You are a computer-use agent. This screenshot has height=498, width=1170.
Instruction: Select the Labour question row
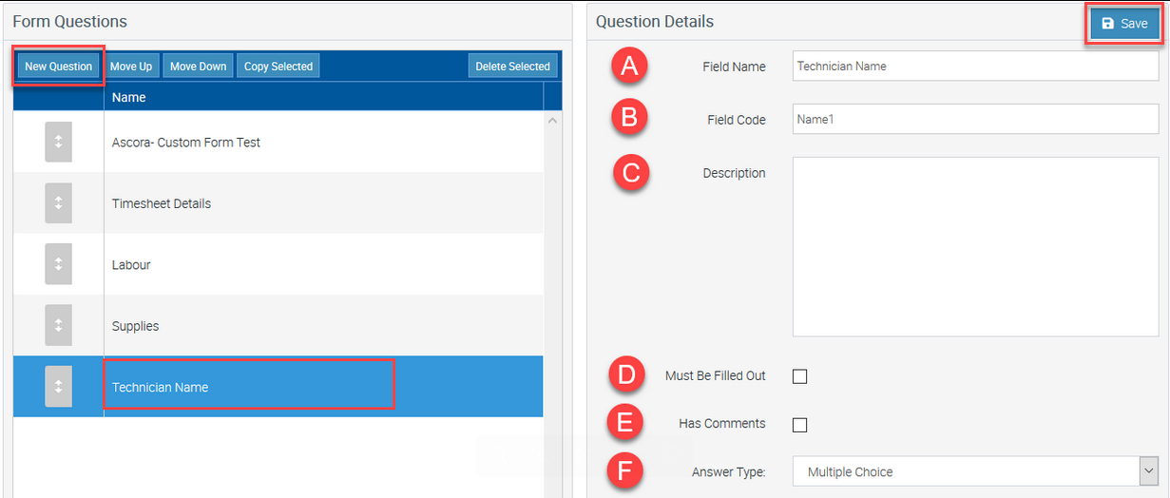(x=278, y=264)
